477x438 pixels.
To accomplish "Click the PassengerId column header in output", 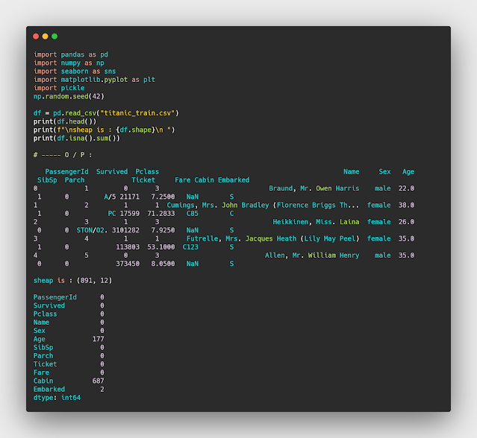I will 66,171.
